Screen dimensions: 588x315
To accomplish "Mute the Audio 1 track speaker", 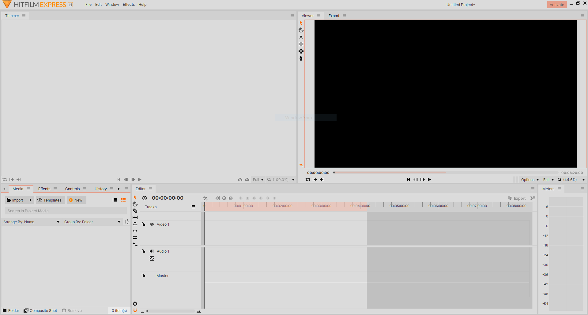I will click(x=152, y=251).
